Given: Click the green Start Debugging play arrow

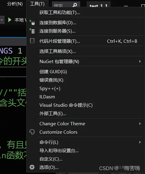Looking at the screenshot, I should 10,20.
